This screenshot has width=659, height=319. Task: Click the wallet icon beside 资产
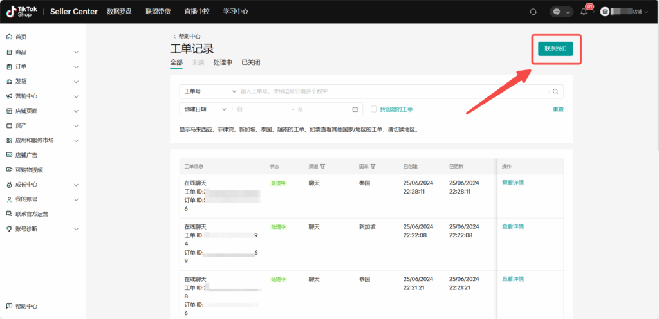point(9,125)
